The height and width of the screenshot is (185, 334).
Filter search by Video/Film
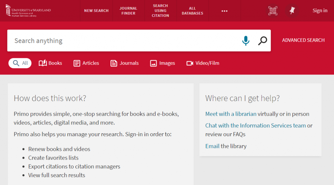point(203,63)
